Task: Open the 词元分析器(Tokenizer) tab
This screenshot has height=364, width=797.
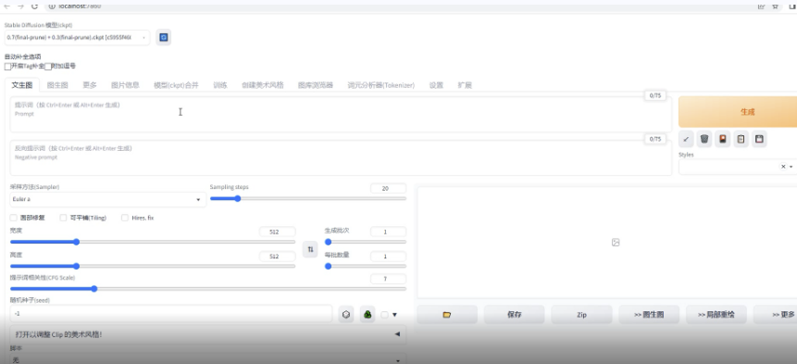Action: 381,85
